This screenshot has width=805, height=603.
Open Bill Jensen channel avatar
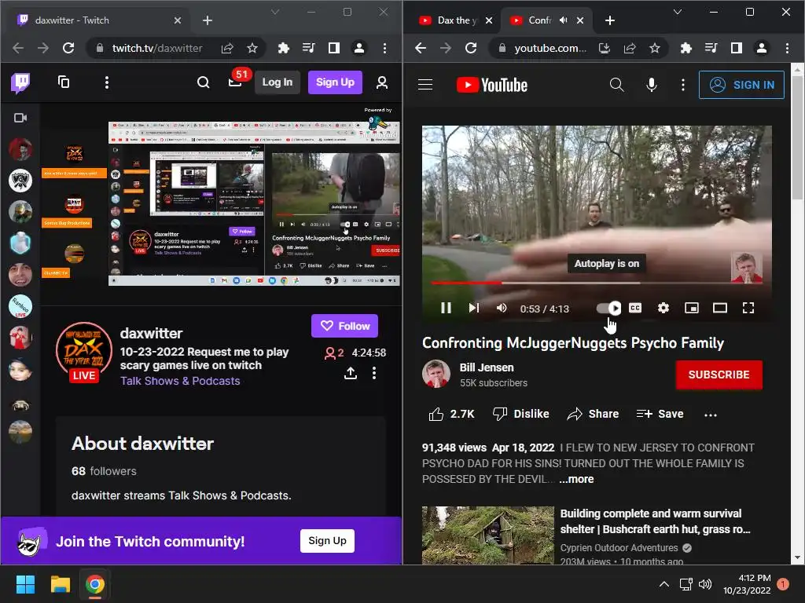(436, 374)
